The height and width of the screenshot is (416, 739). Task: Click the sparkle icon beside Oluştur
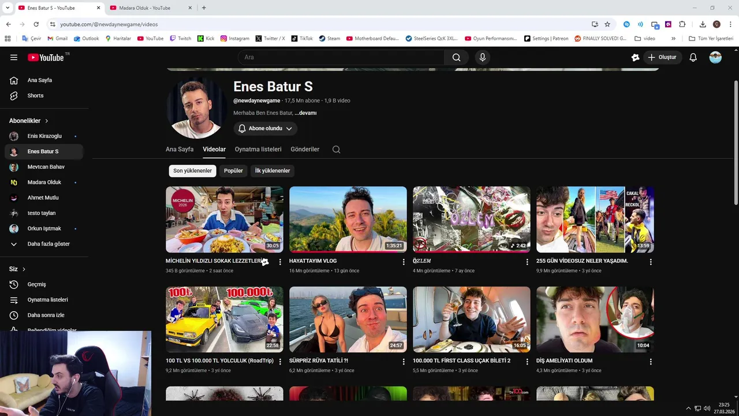point(636,57)
